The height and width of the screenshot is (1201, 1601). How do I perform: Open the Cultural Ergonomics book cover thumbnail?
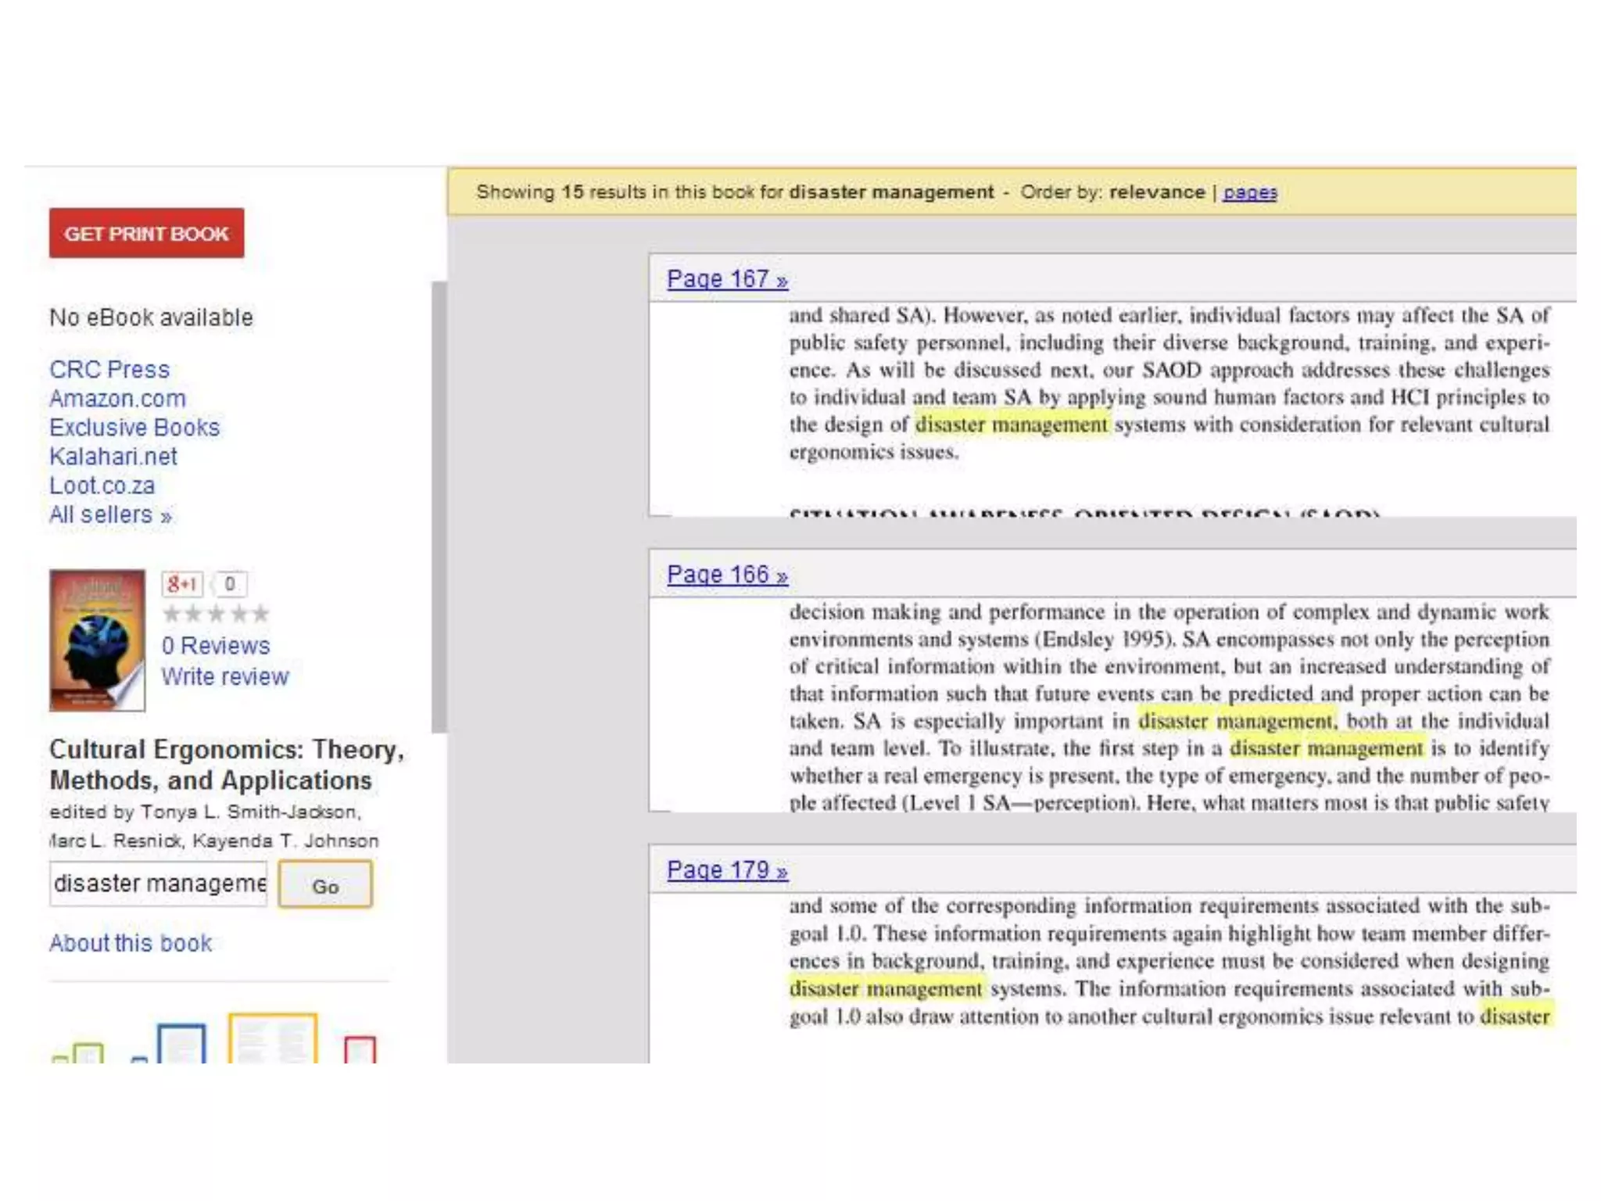coord(97,640)
